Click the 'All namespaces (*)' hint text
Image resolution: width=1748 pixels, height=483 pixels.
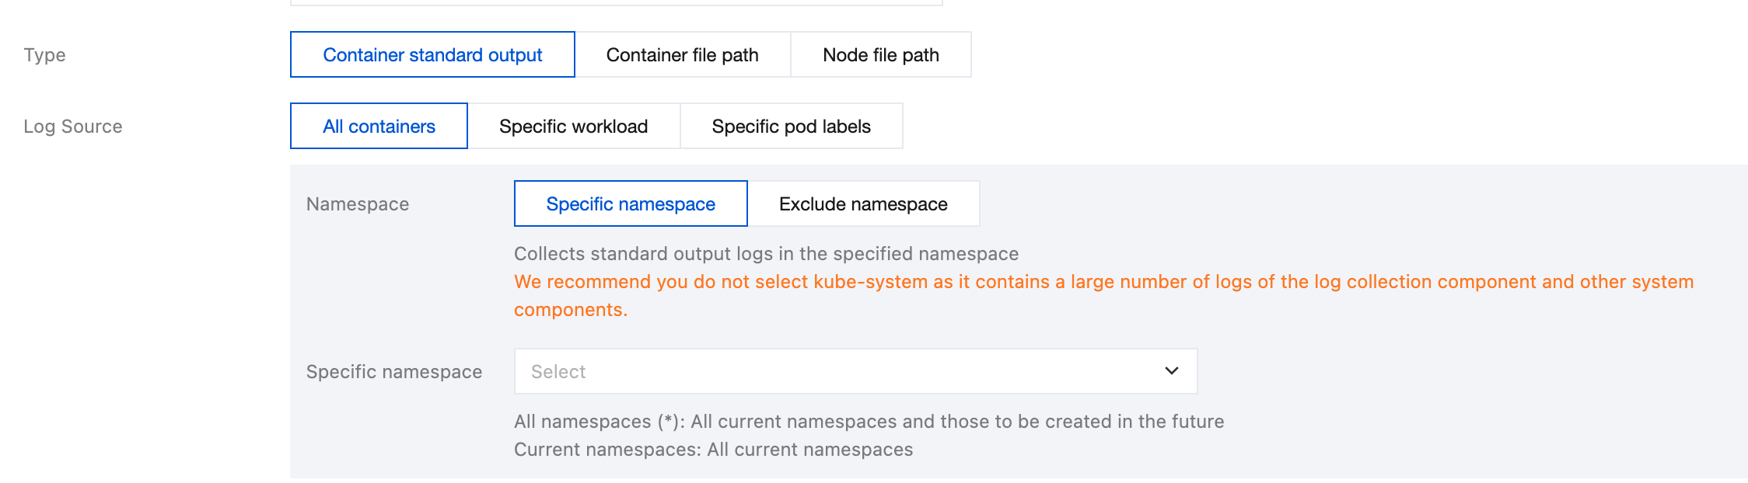coord(869,422)
